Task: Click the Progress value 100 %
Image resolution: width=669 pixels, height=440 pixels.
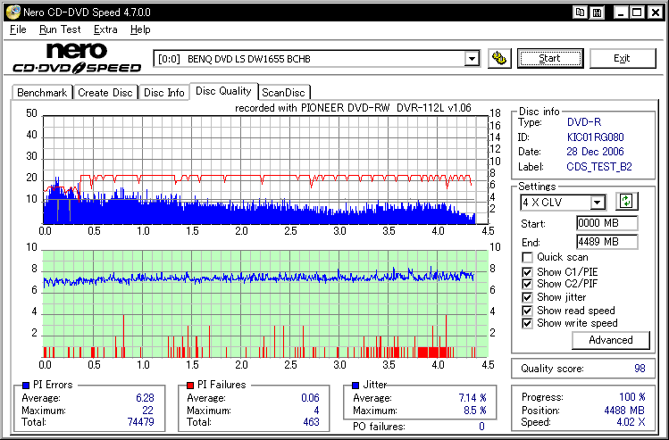Action: click(x=631, y=397)
